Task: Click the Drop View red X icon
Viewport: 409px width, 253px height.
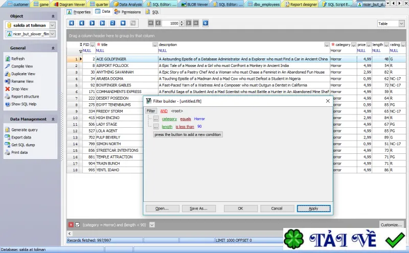Action: pos(8,89)
